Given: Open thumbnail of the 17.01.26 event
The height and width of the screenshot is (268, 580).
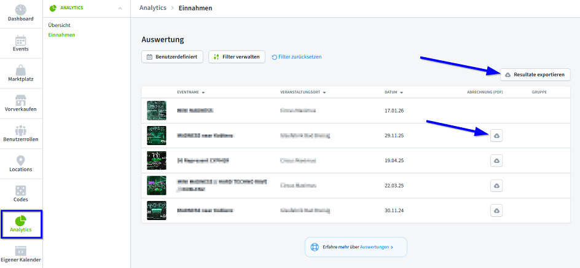Looking at the screenshot, I should pos(157,111).
